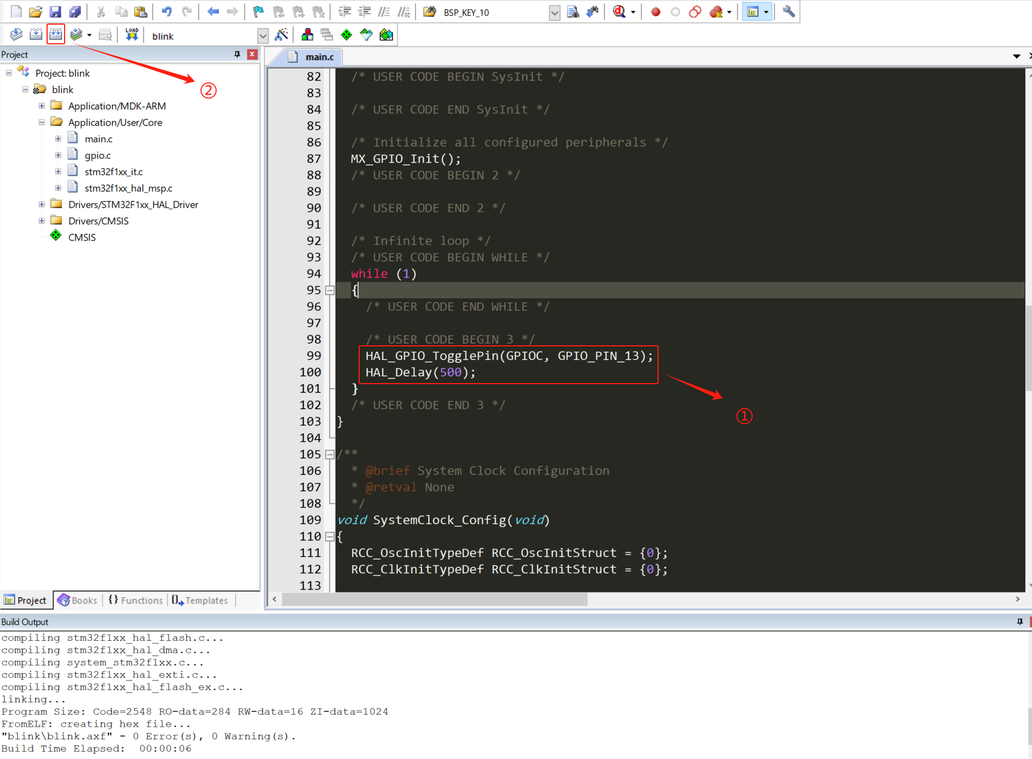Expand the Drivers/CMSIS folder
The width and height of the screenshot is (1032, 759).
click(42, 221)
